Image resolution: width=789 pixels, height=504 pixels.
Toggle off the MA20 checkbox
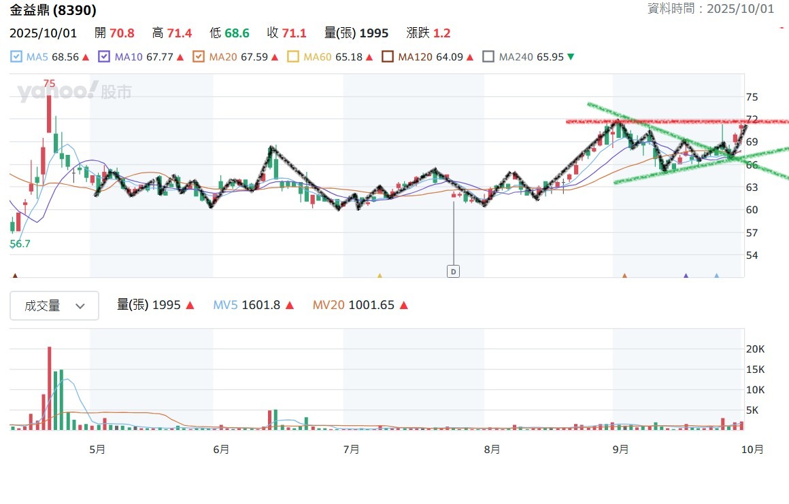[x=199, y=57]
